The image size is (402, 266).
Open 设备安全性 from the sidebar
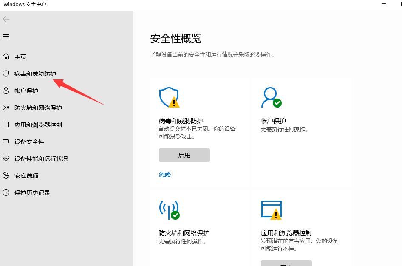29,142
